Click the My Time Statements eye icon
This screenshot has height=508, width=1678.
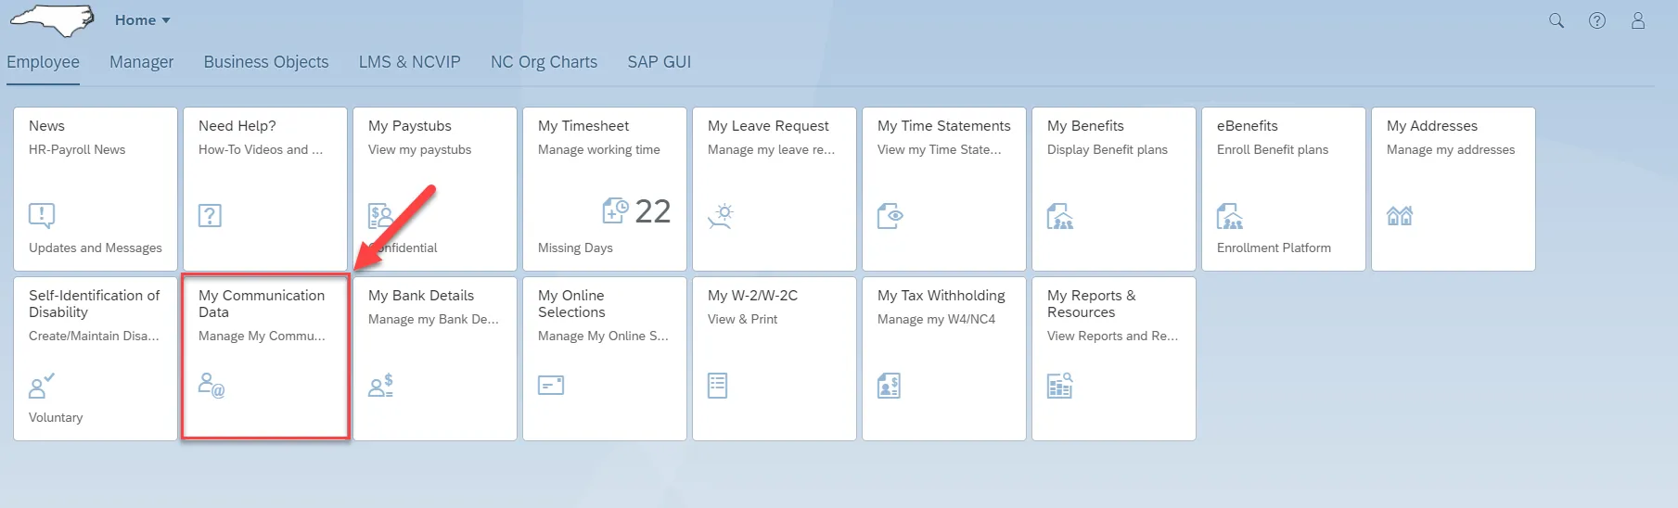tap(890, 216)
